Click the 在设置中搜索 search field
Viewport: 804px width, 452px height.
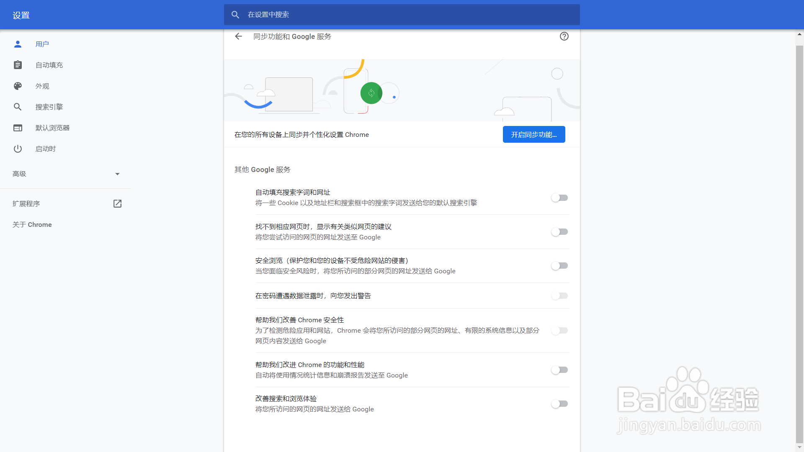point(402,15)
